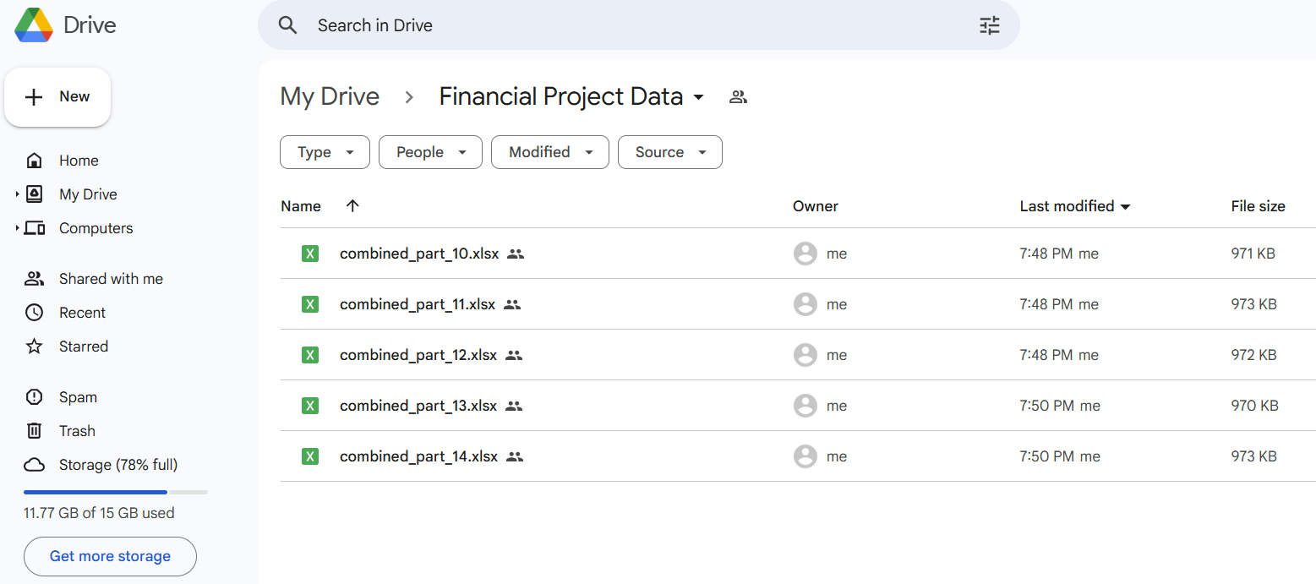Open Last modified sort options dropdown

1125,207
